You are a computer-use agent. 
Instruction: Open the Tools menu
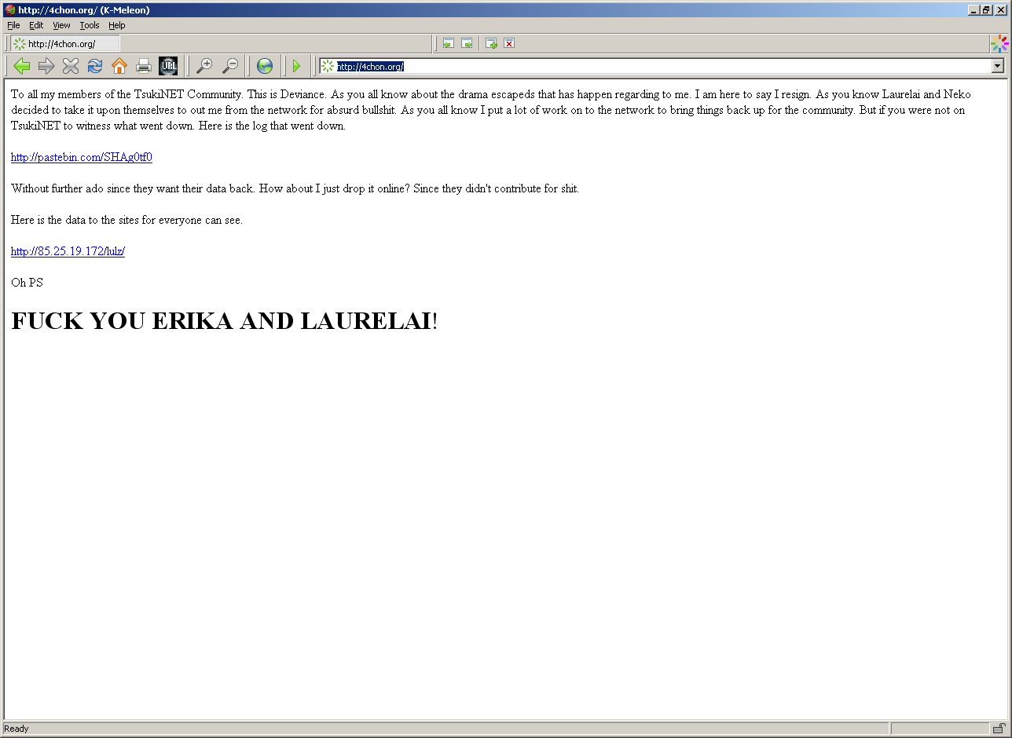click(90, 25)
